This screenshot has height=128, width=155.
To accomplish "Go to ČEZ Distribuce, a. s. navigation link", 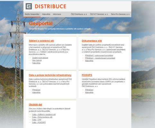I will [x=79, y=14].
